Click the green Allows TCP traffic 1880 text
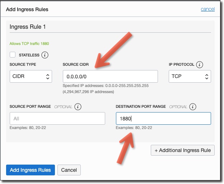Viewport: 224px width, 184px height. (29, 44)
